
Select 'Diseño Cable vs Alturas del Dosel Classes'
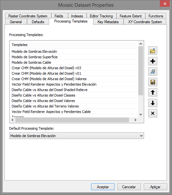(74, 95)
